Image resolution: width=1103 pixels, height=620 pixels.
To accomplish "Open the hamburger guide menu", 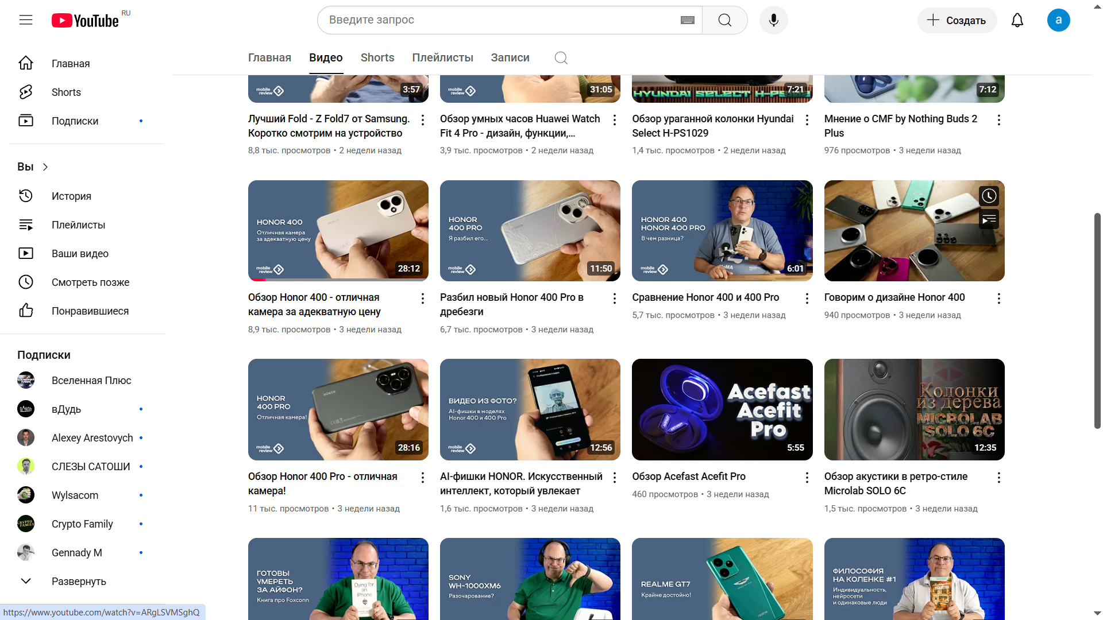I will click(26, 20).
